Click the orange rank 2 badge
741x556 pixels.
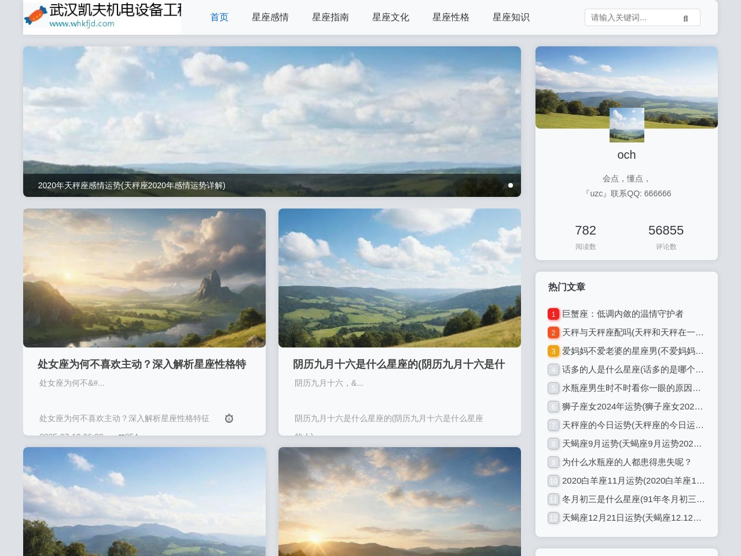553,332
